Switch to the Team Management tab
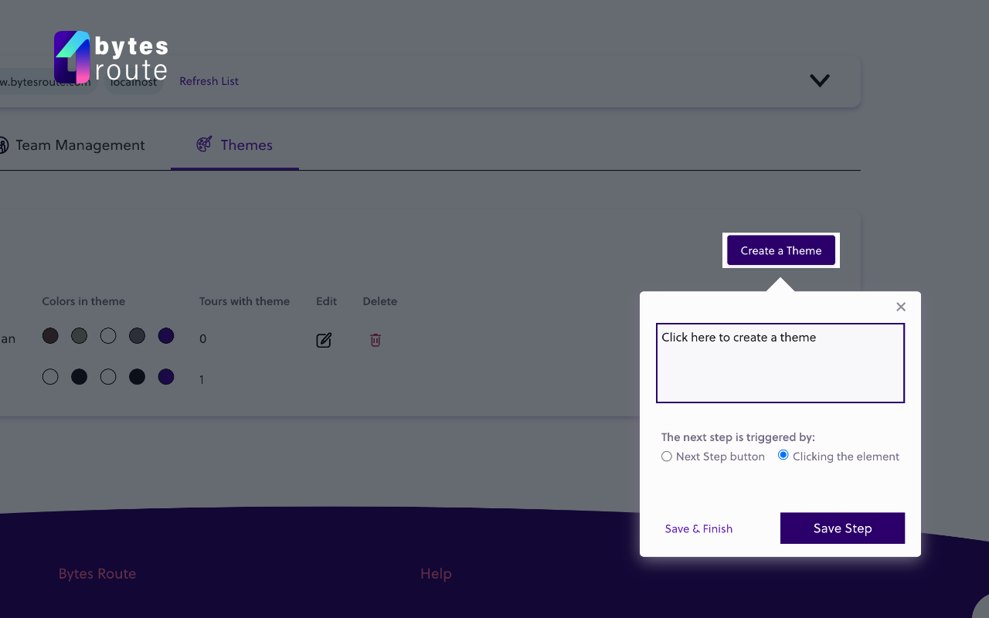 pos(80,144)
